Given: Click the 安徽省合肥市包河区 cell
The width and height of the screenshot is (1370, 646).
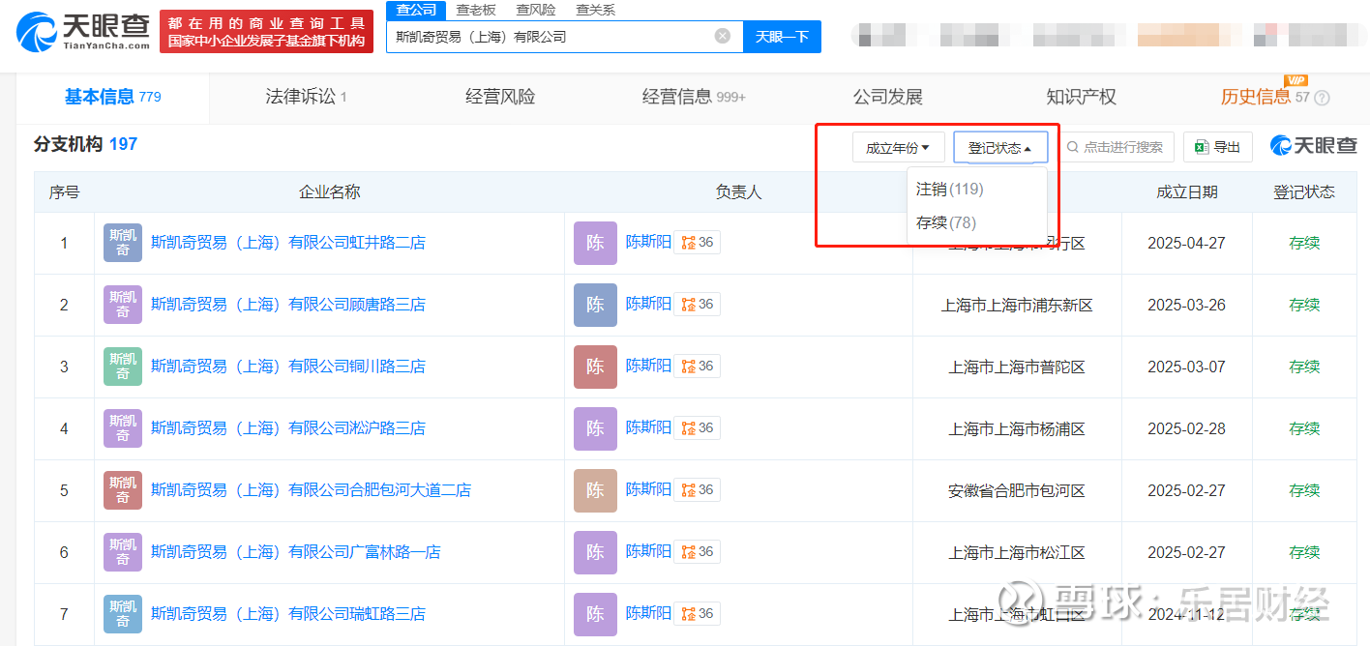Looking at the screenshot, I should click(x=1017, y=490).
